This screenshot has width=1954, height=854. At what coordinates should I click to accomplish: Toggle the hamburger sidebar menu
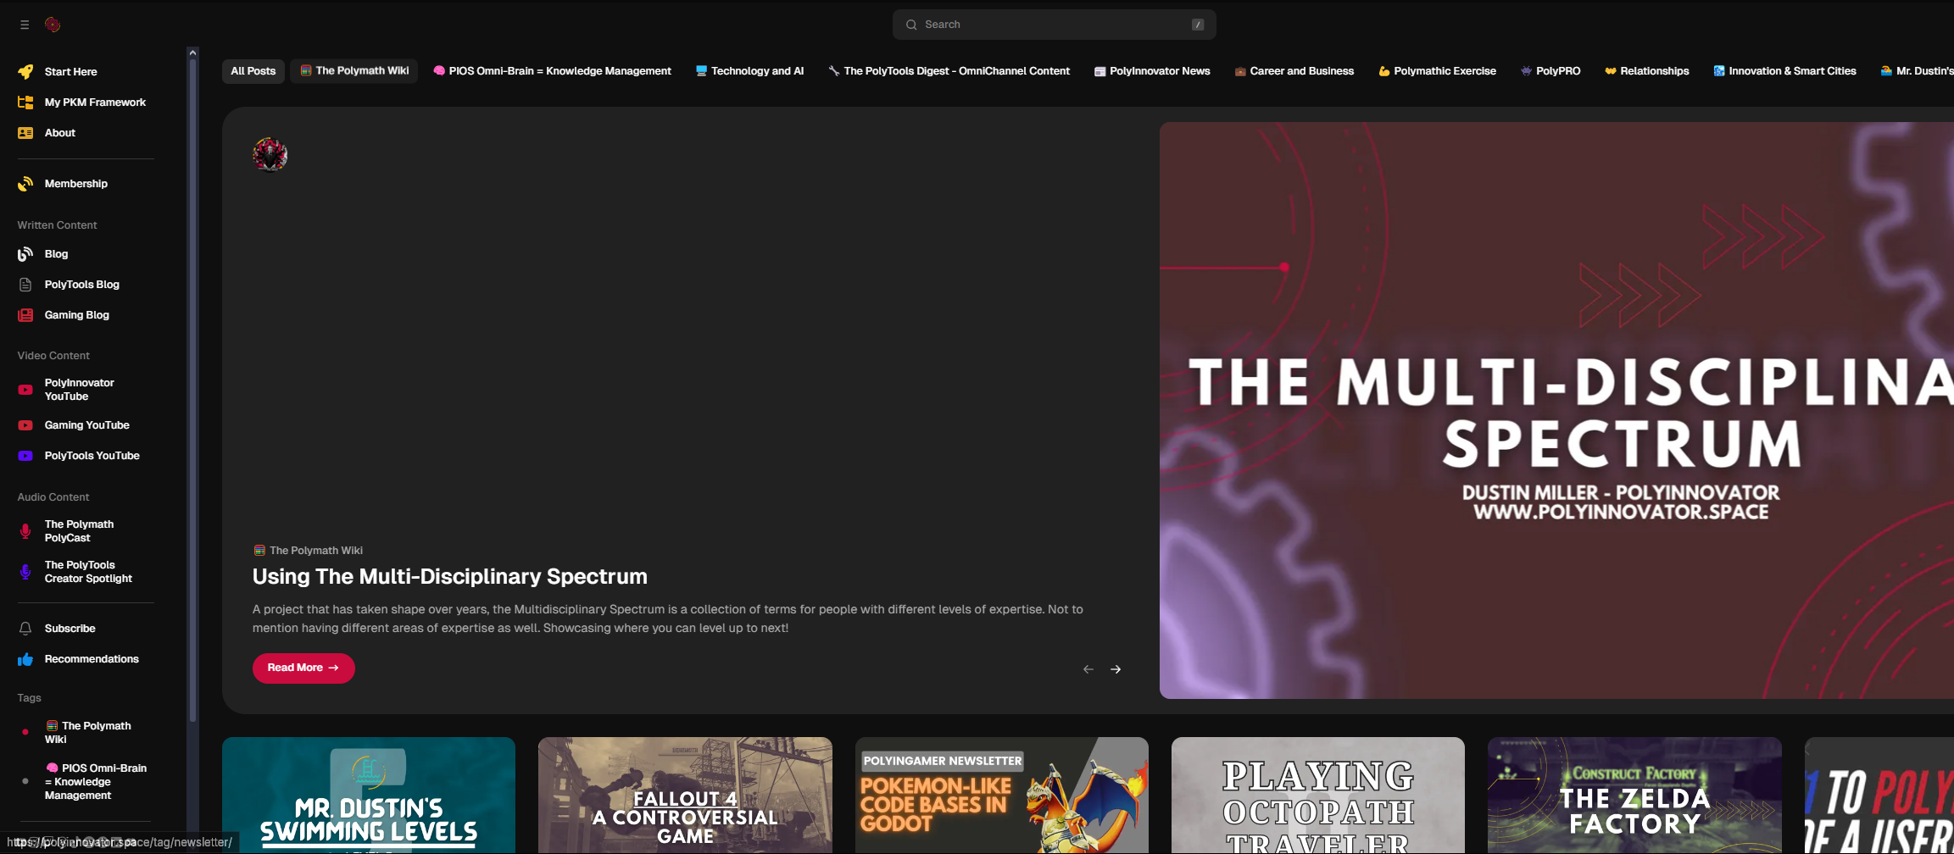pos(25,25)
